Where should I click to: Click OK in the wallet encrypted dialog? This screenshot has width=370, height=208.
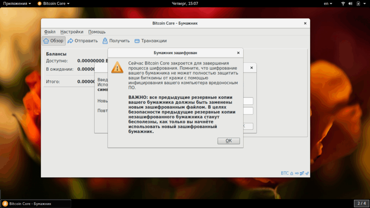point(228,141)
